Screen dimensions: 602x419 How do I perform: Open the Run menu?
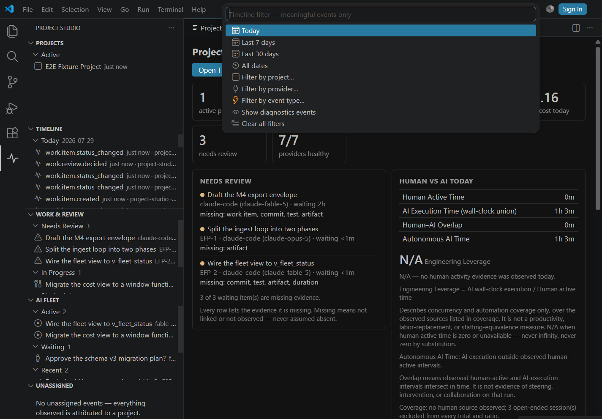(x=143, y=9)
